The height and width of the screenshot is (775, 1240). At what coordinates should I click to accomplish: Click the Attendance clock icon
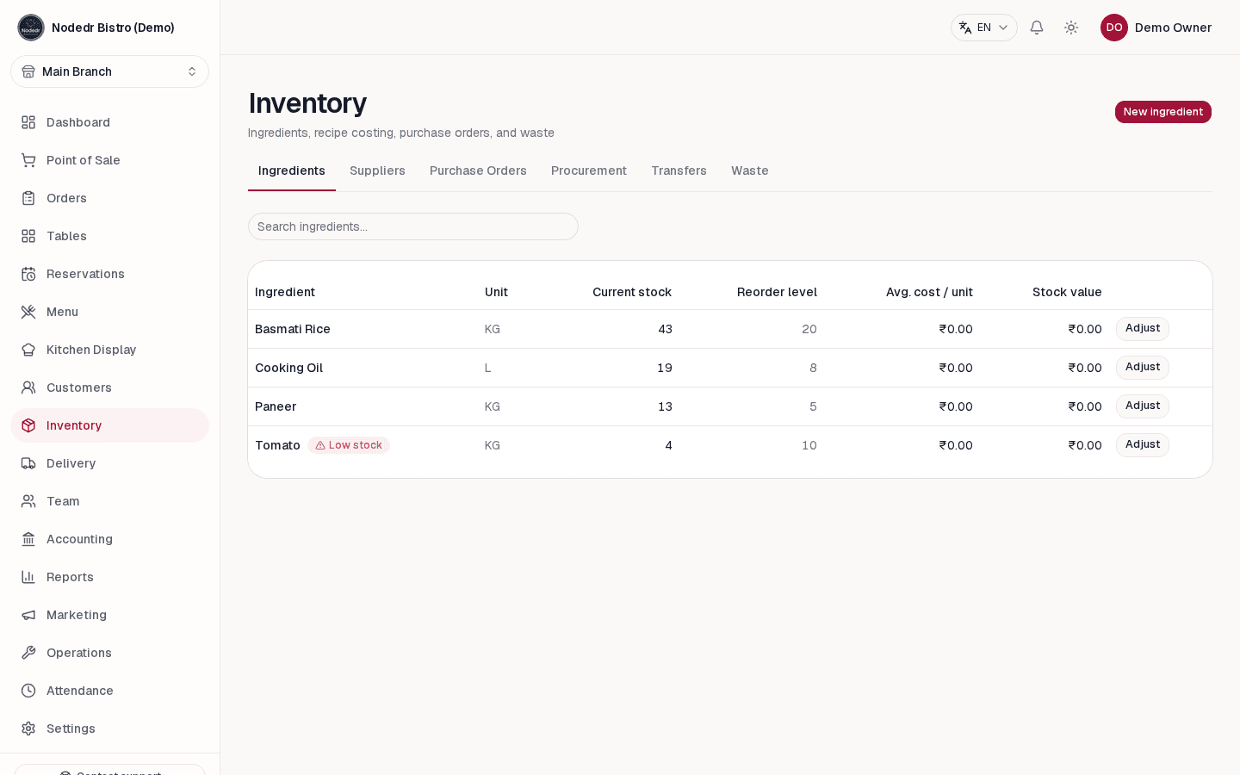pyautogui.click(x=28, y=691)
